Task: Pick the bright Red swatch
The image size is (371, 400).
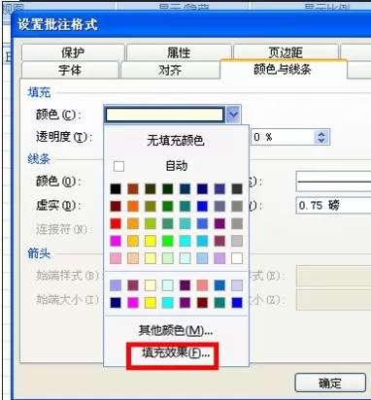Action: point(116,223)
